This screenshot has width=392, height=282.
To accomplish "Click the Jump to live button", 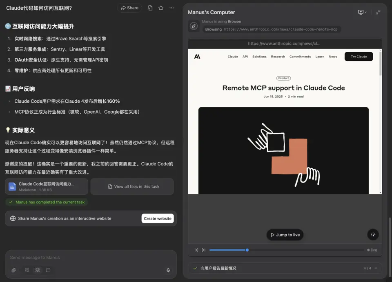I will pyautogui.click(x=285, y=235).
